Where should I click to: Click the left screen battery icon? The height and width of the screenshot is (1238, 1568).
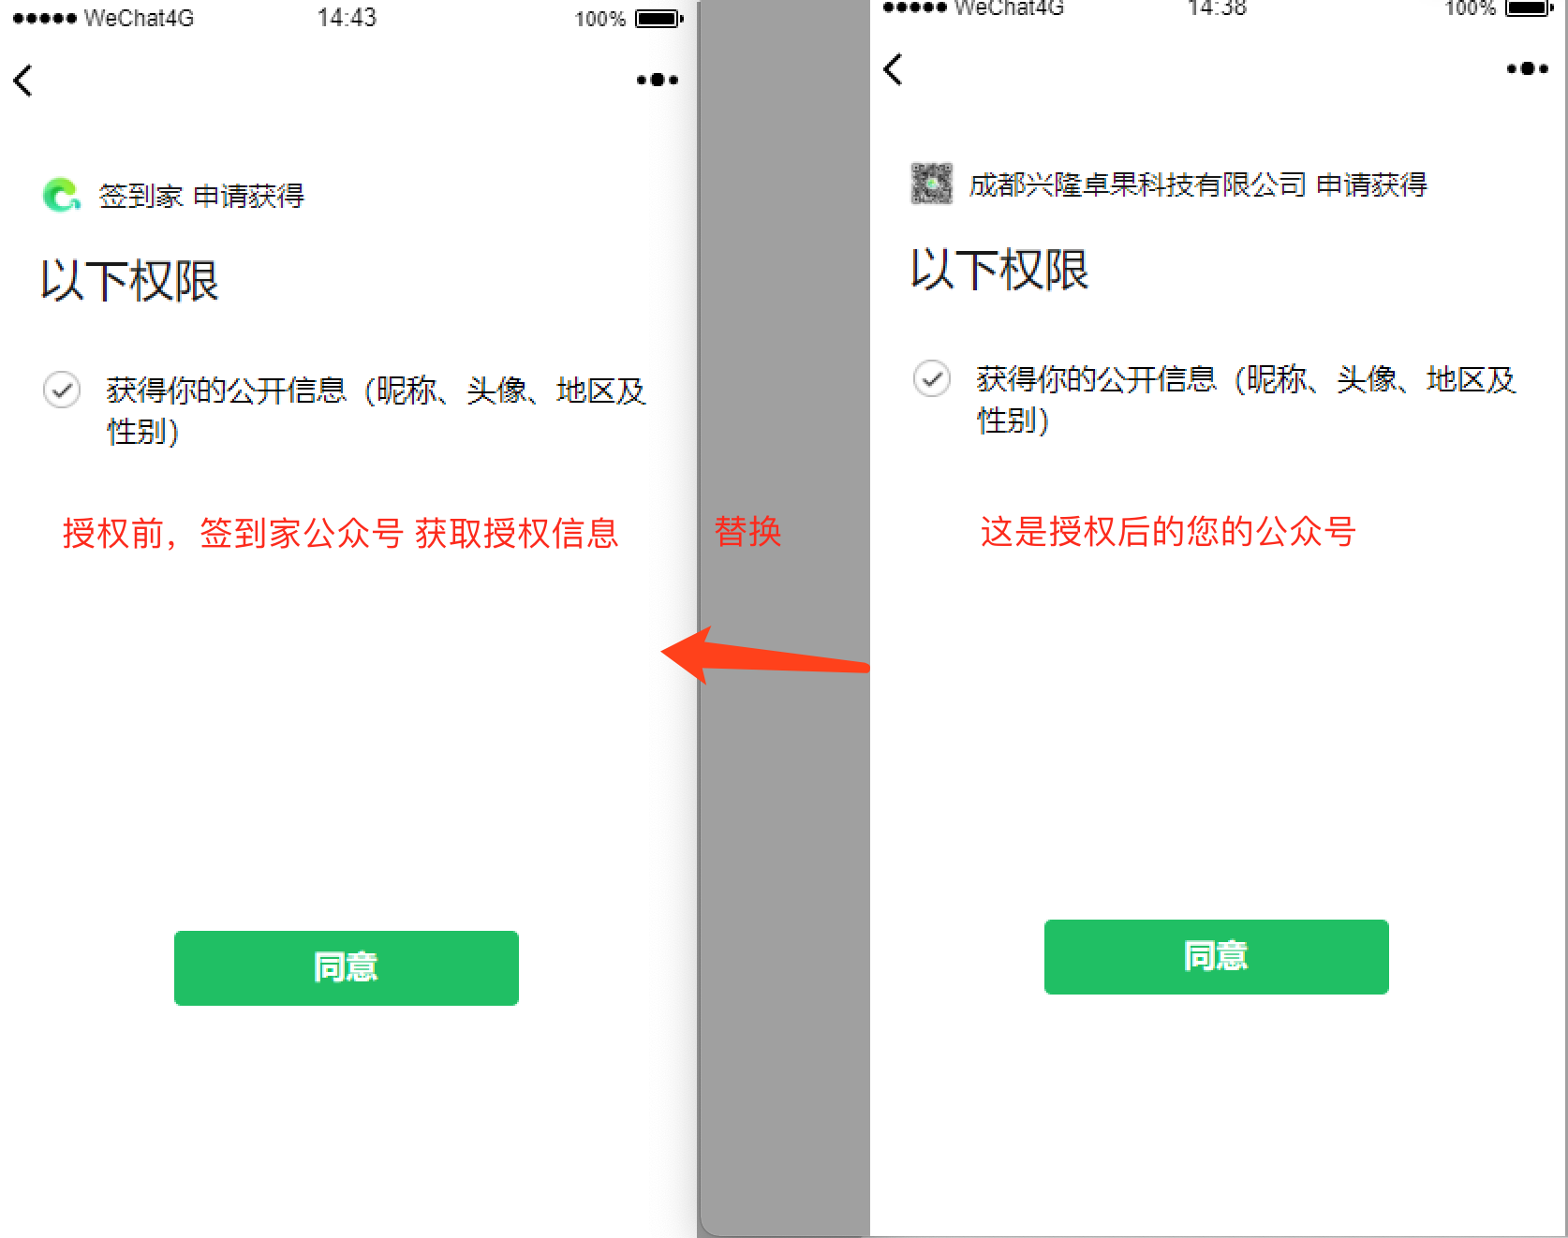pos(659,19)
